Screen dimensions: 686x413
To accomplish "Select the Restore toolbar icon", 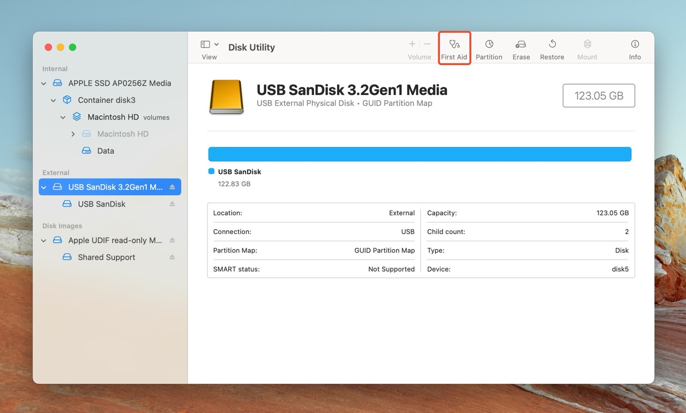I will (552, 48).
